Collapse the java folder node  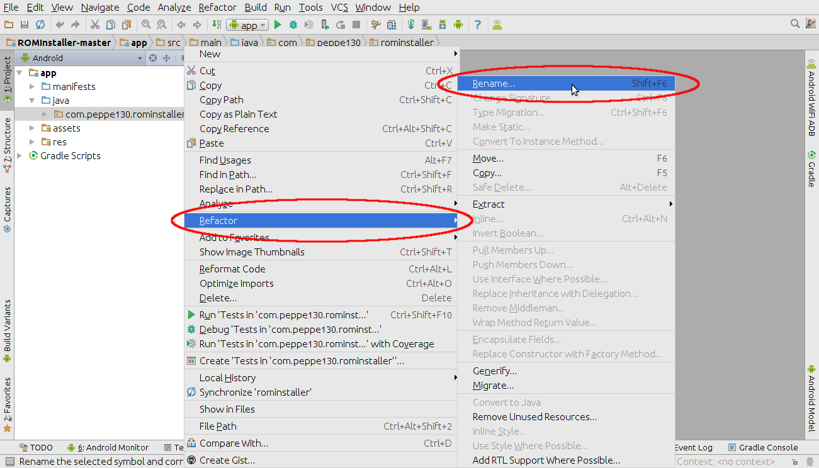32,101
